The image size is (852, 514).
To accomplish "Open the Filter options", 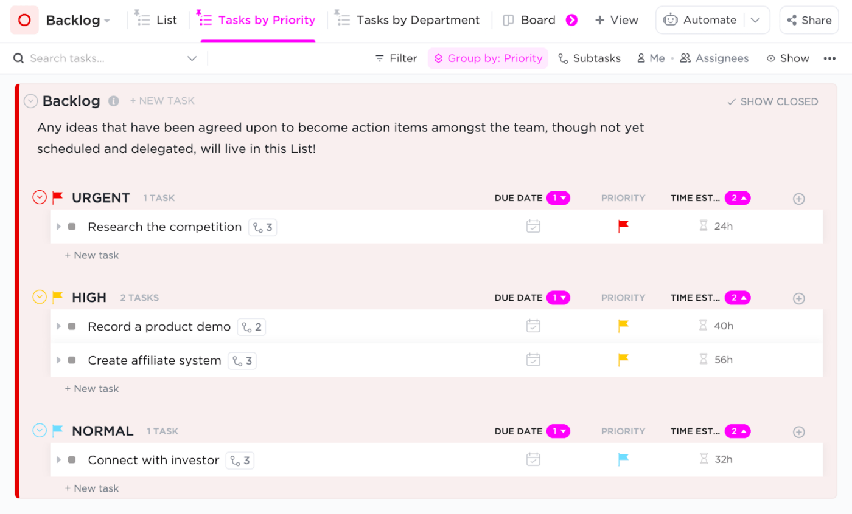I will pos(396,58).
